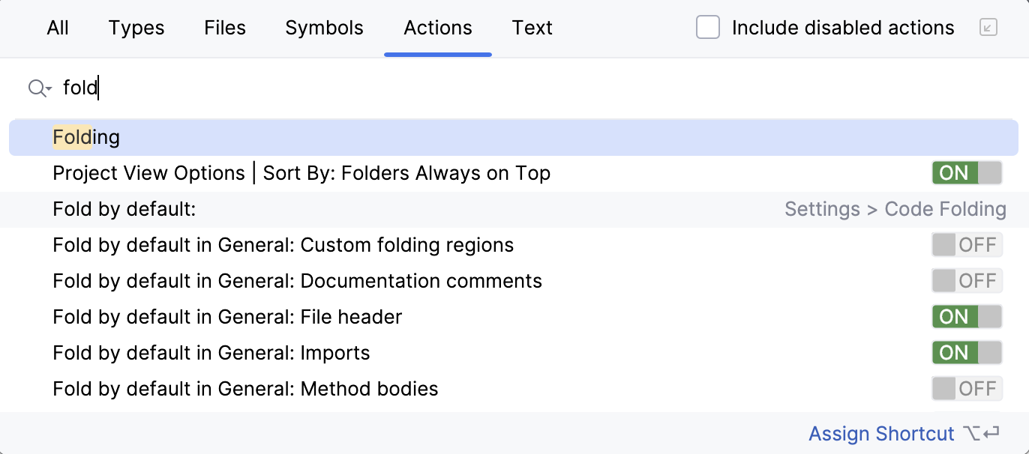1029x454 pixels.
Task: Check Include disabled actions
Action: tap(707, 27)
